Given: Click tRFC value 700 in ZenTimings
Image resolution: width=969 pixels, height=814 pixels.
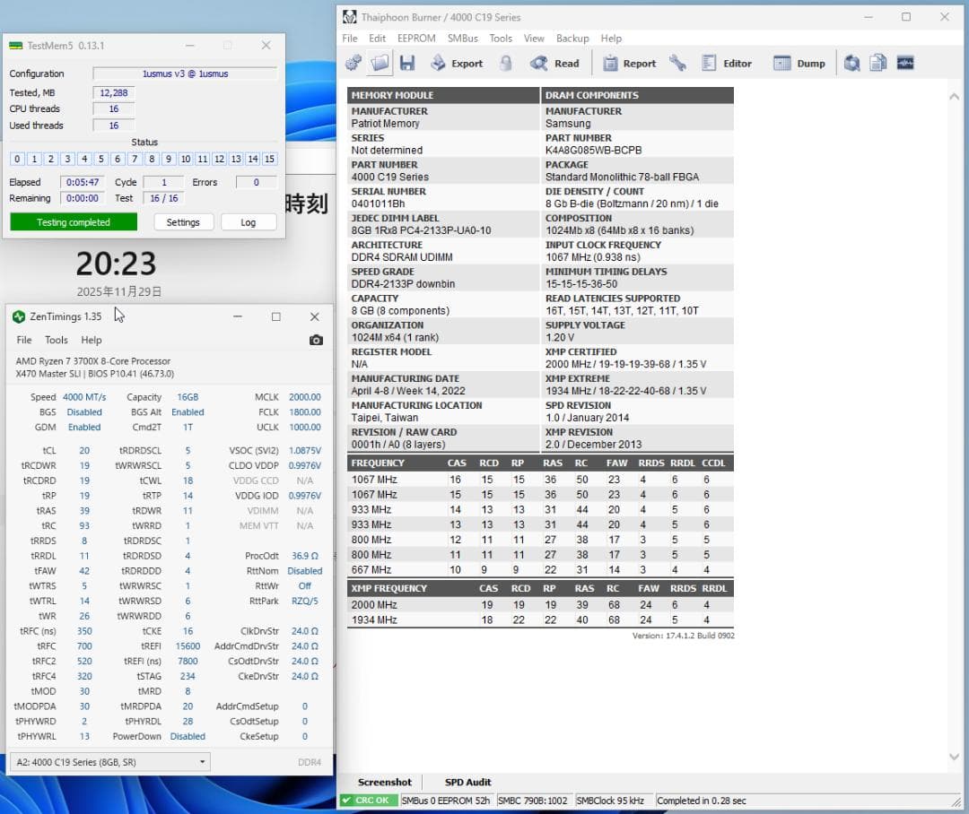Looking at the screenshot, I should (84, 646).
